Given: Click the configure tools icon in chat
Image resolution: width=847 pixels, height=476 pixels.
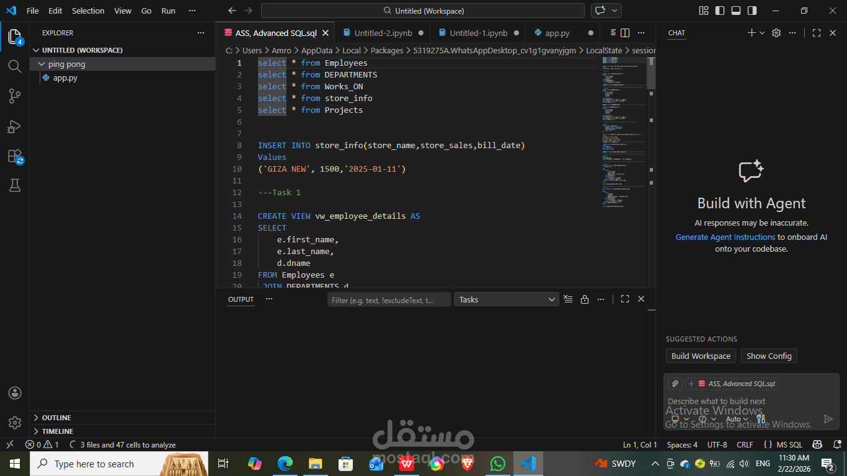Looking at the screenshot, I should (x=761, y=419).
